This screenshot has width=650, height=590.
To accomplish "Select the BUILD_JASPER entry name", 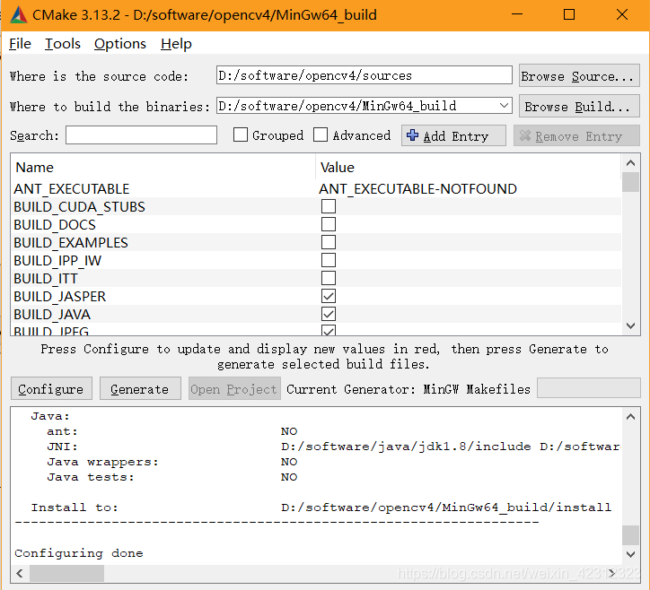I will (x=59, y=297).
